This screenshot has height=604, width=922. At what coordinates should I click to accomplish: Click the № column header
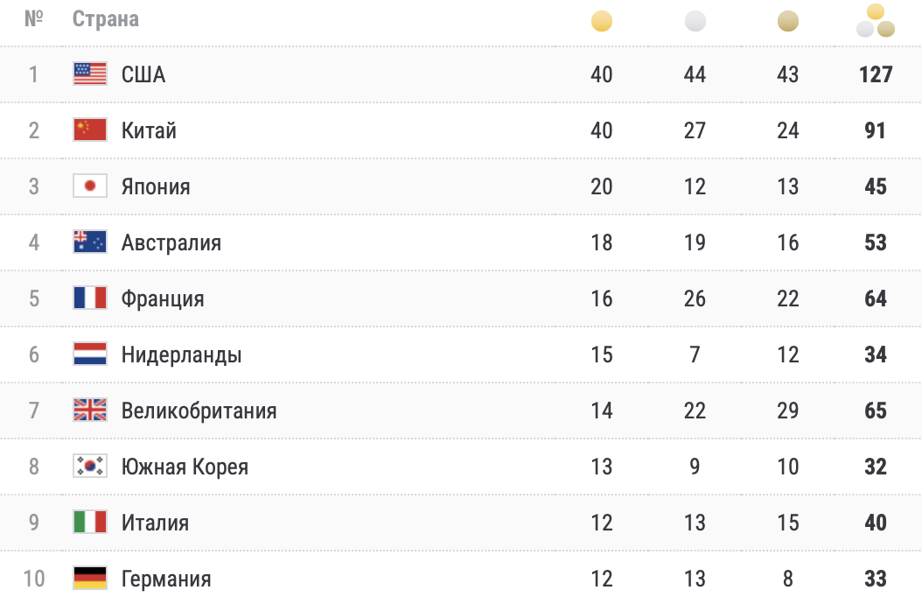click(34, 19)
